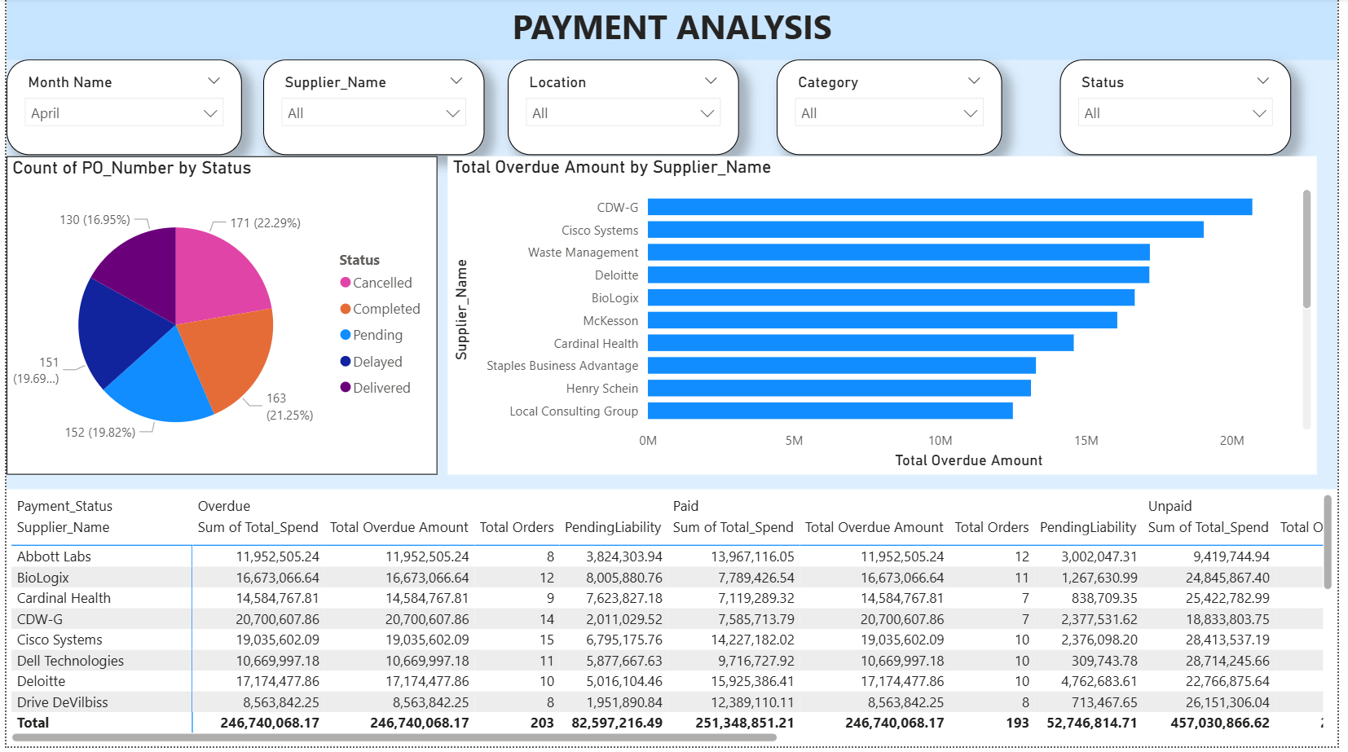Select the Waste Management bar
The width and height of the screenshot is (1348, 752).
tap(899, 253)
